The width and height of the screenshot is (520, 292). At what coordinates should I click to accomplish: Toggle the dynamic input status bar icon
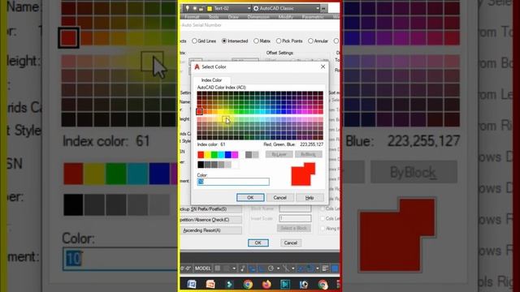point(253,268)
